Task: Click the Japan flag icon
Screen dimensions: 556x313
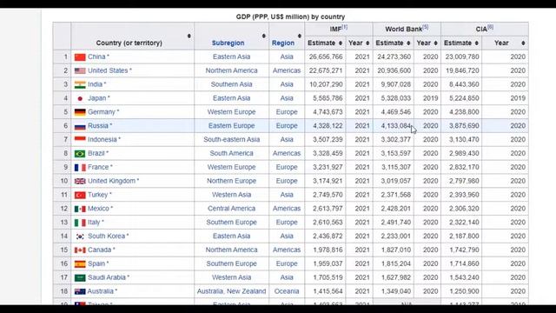Action: [x=80, y=98]
